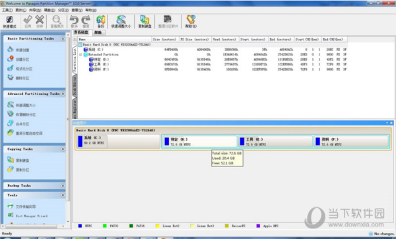This screenshot has height=239, width=396.
Task: Collapse the Extended Partition tree node
Action: (x=81, y=55)
